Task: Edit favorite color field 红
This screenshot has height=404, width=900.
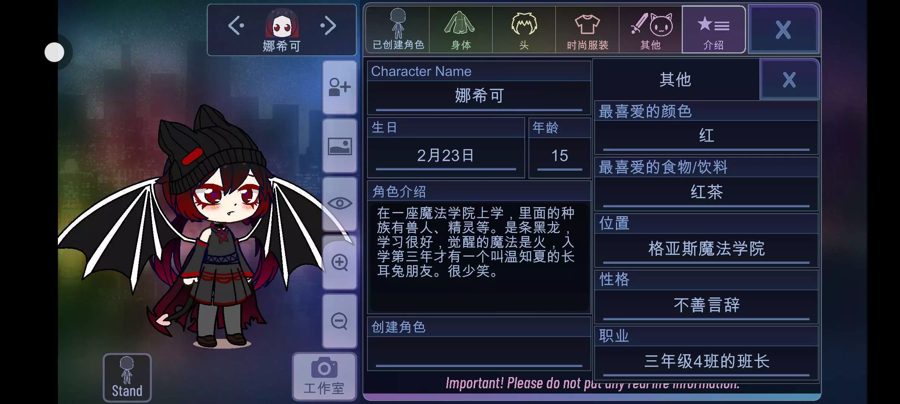Action: tap(706, 136)
